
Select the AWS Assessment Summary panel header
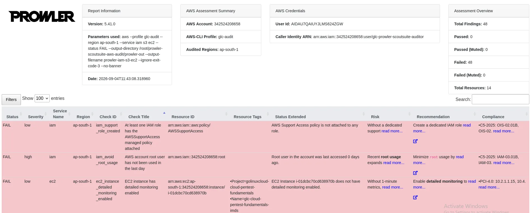click(221, 11)
